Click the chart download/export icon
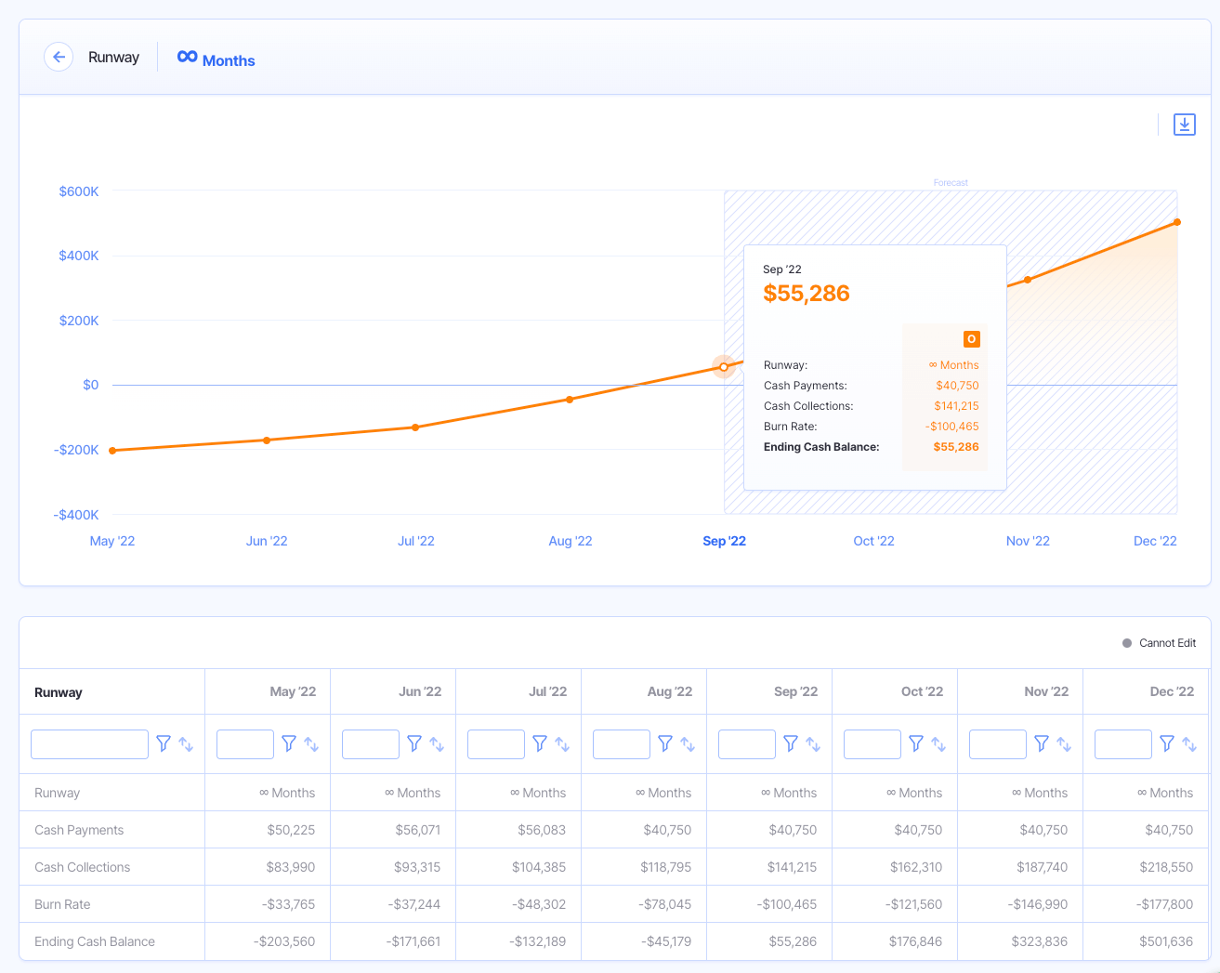The width and height of the screenshot is (1220, 973). coord(1184,124)
